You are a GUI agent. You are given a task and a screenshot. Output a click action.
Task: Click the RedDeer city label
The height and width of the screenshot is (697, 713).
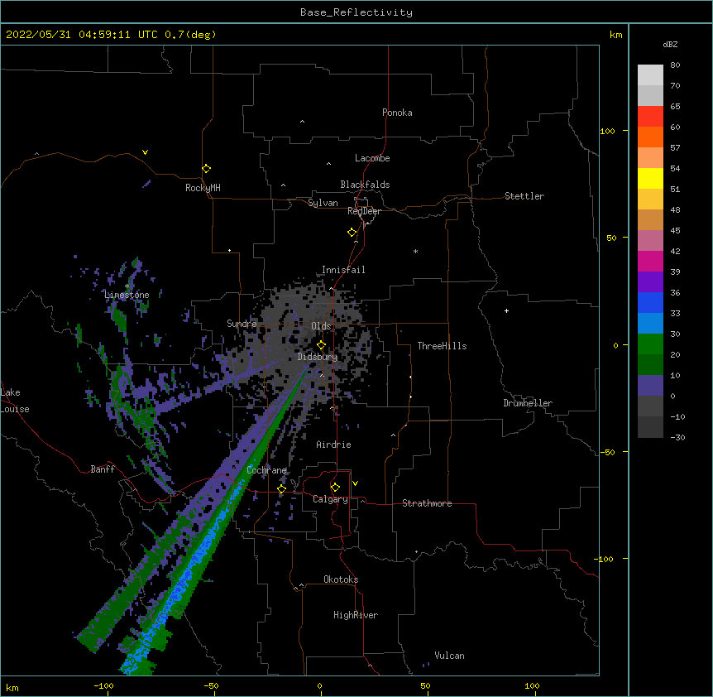coord(364,211)
